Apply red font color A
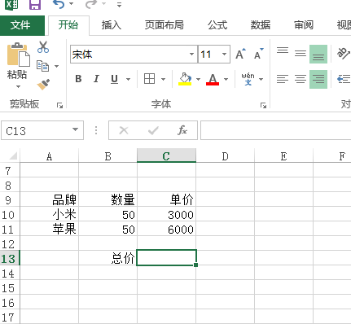 coord(213,79)
